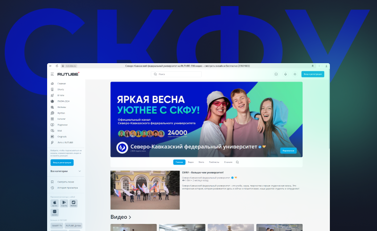This screenshot has height=231, width=377.
Task: Click the sidebar Вход и регистрация button
Action: point(62,163)
